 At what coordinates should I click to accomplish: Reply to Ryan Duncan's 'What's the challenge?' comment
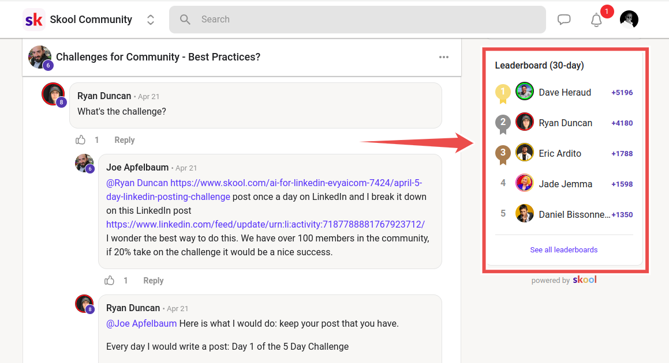125,140
